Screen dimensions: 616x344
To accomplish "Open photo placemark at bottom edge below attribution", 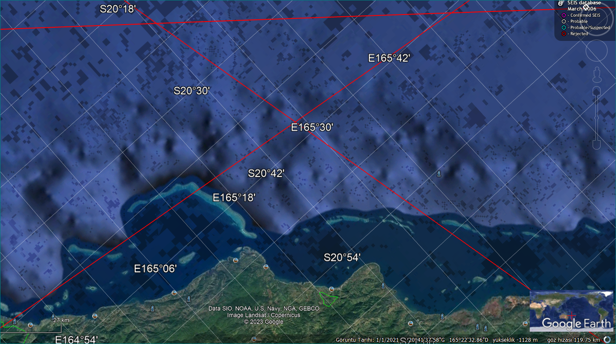I will (x=254, y=339).
